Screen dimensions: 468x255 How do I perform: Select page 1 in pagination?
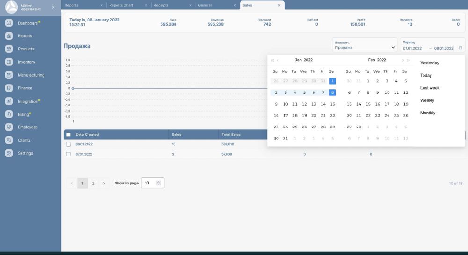click(82, 183)
